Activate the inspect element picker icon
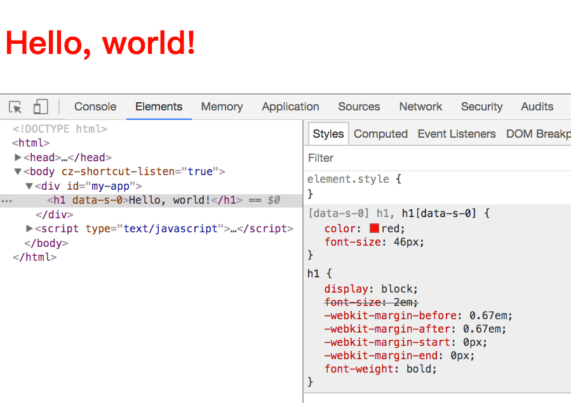Viewport: 571px width, 403px height. pyautogui.click(x=16, y=107)
